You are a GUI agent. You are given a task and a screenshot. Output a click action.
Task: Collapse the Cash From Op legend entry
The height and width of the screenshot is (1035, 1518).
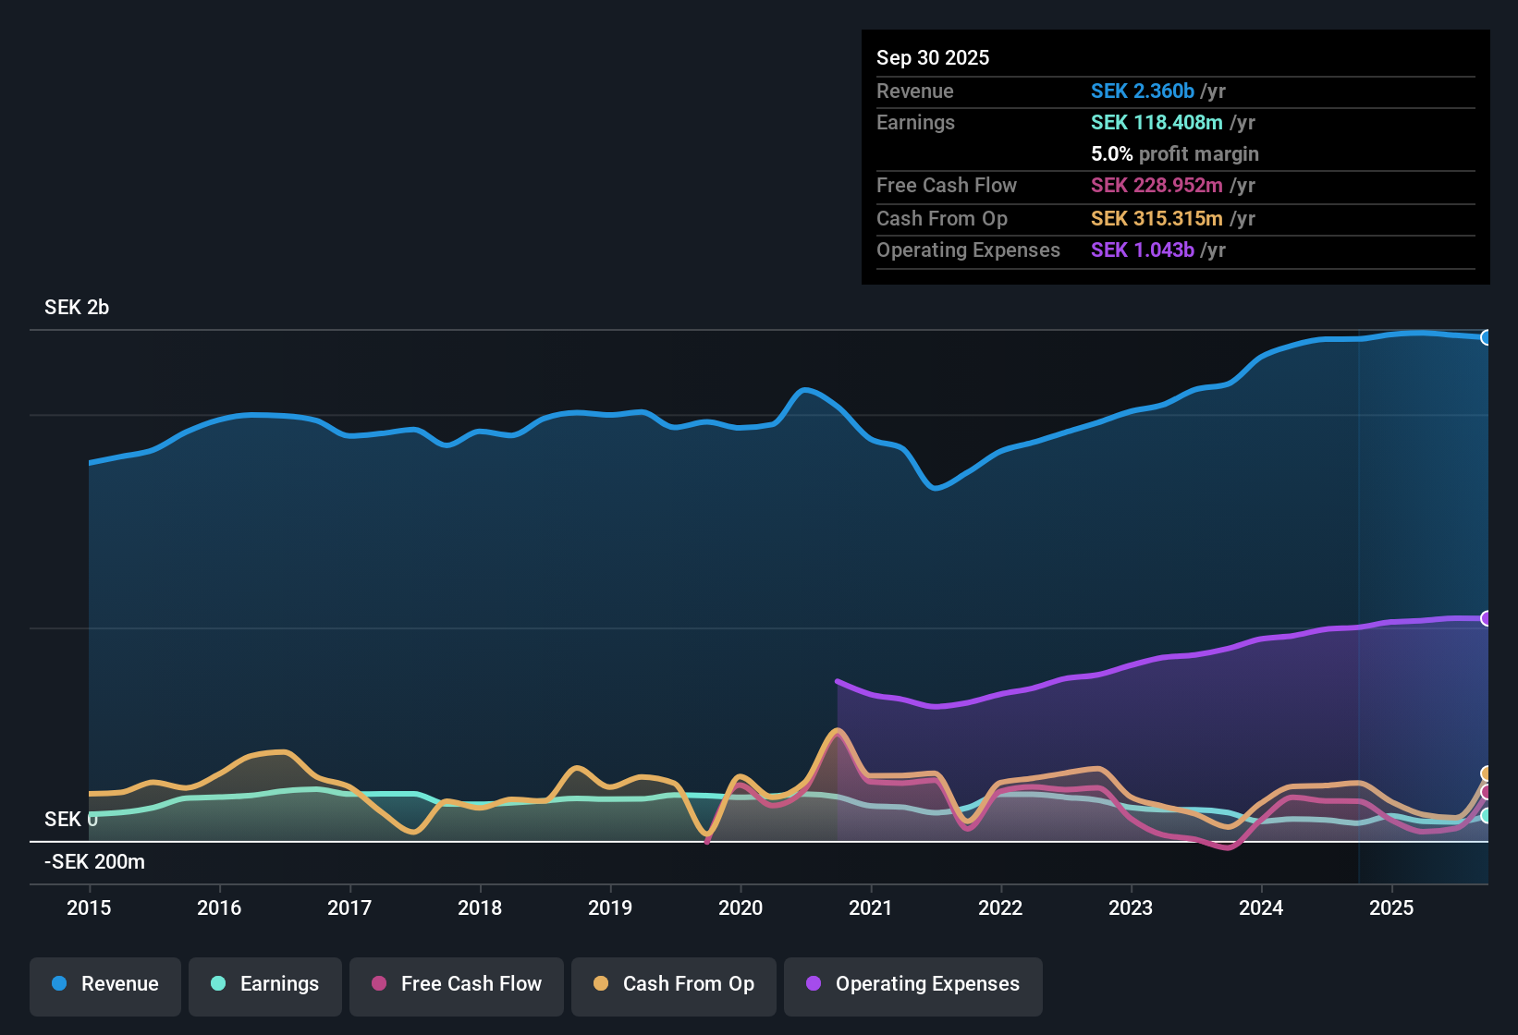tap(673, 984)
